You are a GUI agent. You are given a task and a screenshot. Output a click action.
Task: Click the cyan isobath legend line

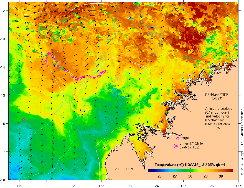(120, 172)
